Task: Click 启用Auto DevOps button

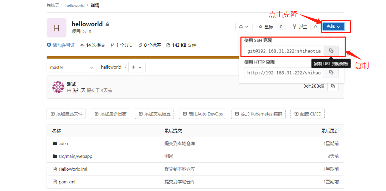Action: 202,114
